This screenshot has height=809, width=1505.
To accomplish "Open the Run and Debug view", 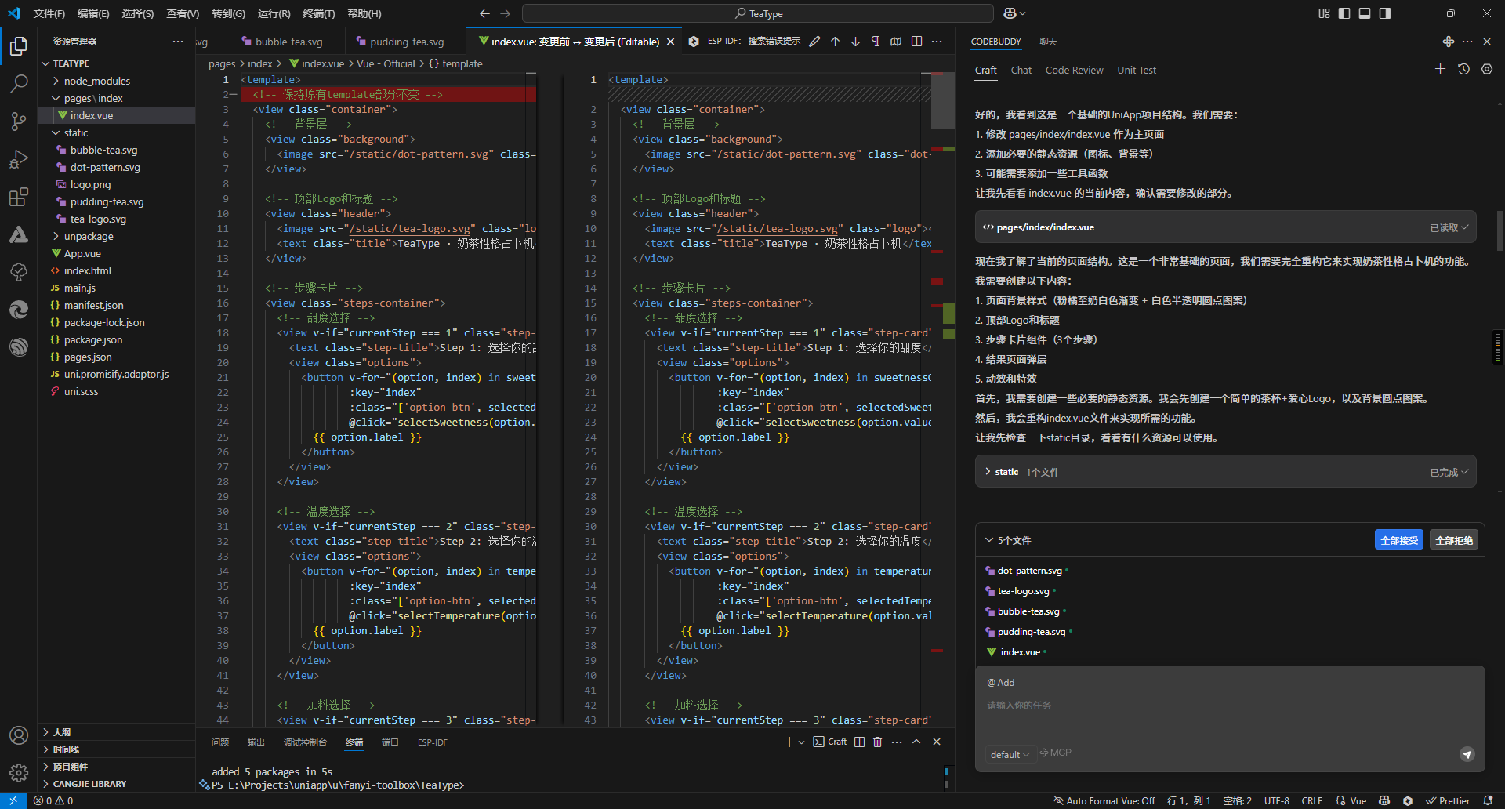I will 19,159.
